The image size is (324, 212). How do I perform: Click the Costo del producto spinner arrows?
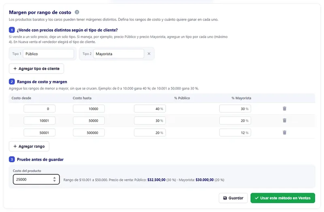[54, 179]
